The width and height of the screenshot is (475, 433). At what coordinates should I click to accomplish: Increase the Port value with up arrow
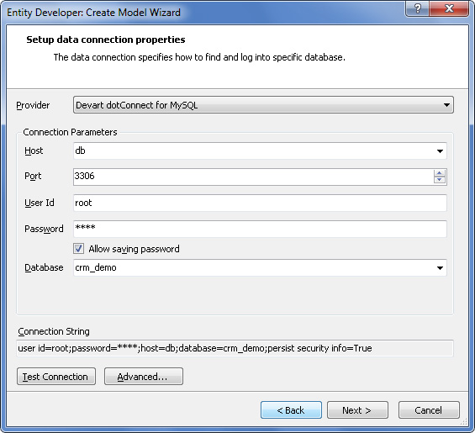(x=439, y=173)
